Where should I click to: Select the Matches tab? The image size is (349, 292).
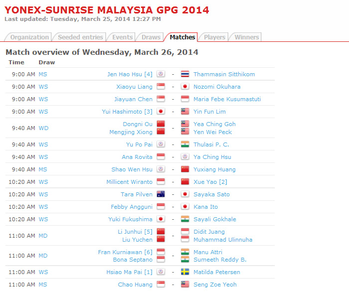click(182, 37)
